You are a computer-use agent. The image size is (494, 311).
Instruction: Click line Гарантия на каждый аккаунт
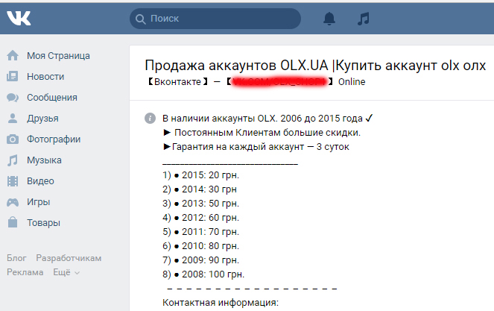256,147
